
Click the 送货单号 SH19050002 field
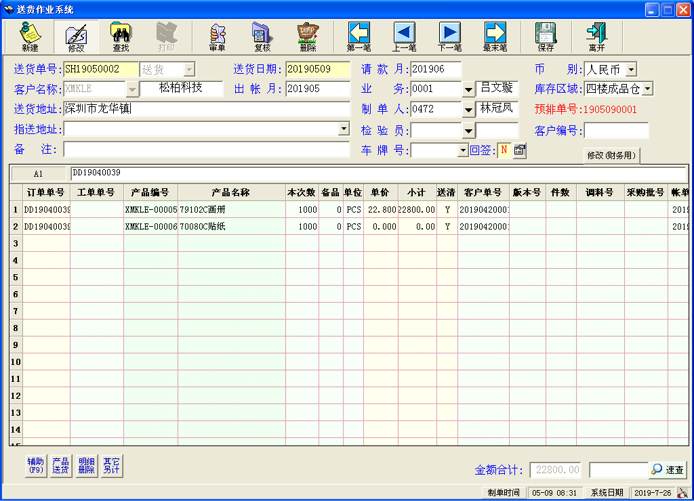pos(102,70)
